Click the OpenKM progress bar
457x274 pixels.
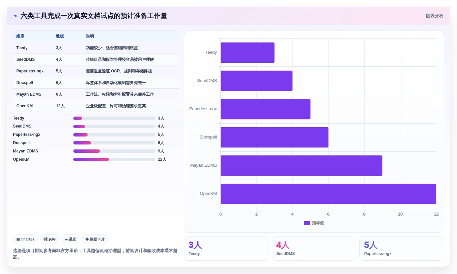tap(114, 159)
